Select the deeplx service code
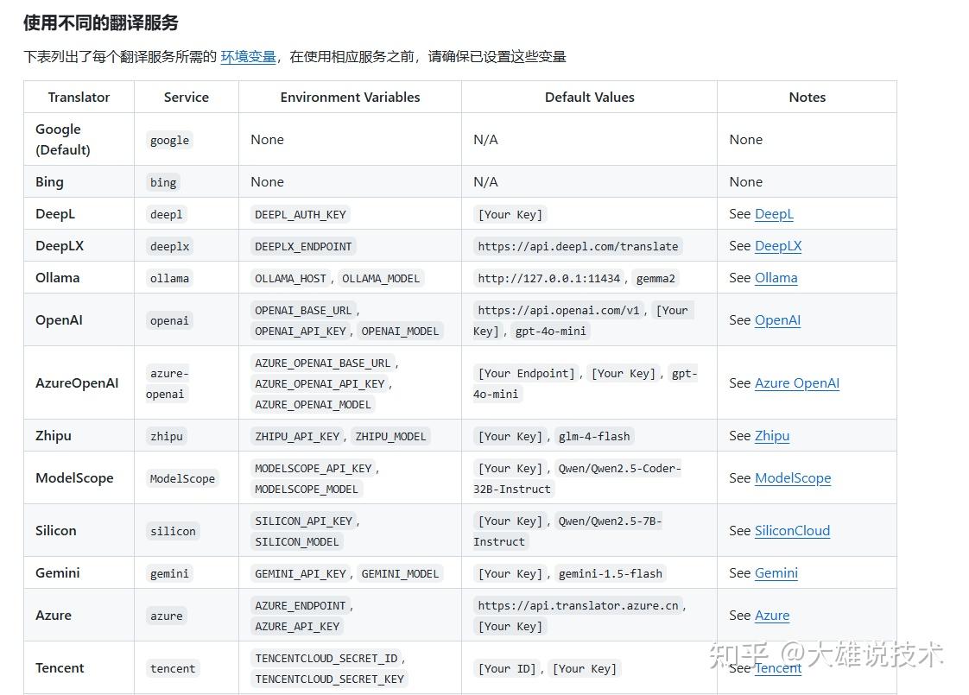Screen dimensions: 969x695 coord(169,247)
